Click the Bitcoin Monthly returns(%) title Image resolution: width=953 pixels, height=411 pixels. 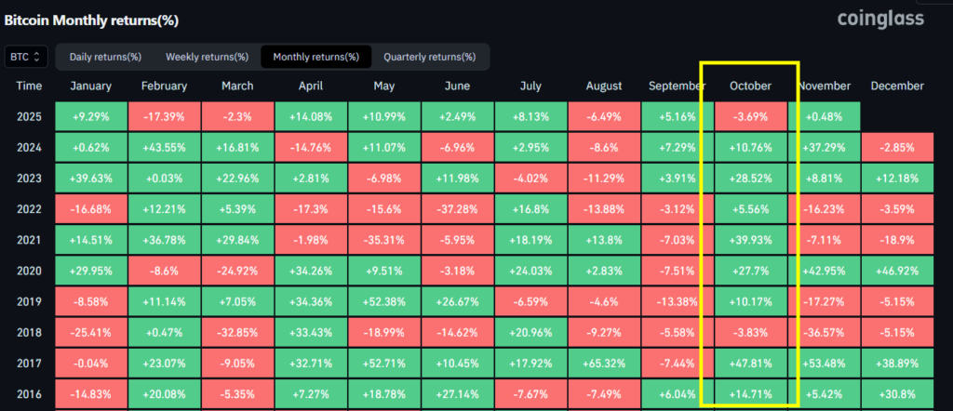[92, 20]
